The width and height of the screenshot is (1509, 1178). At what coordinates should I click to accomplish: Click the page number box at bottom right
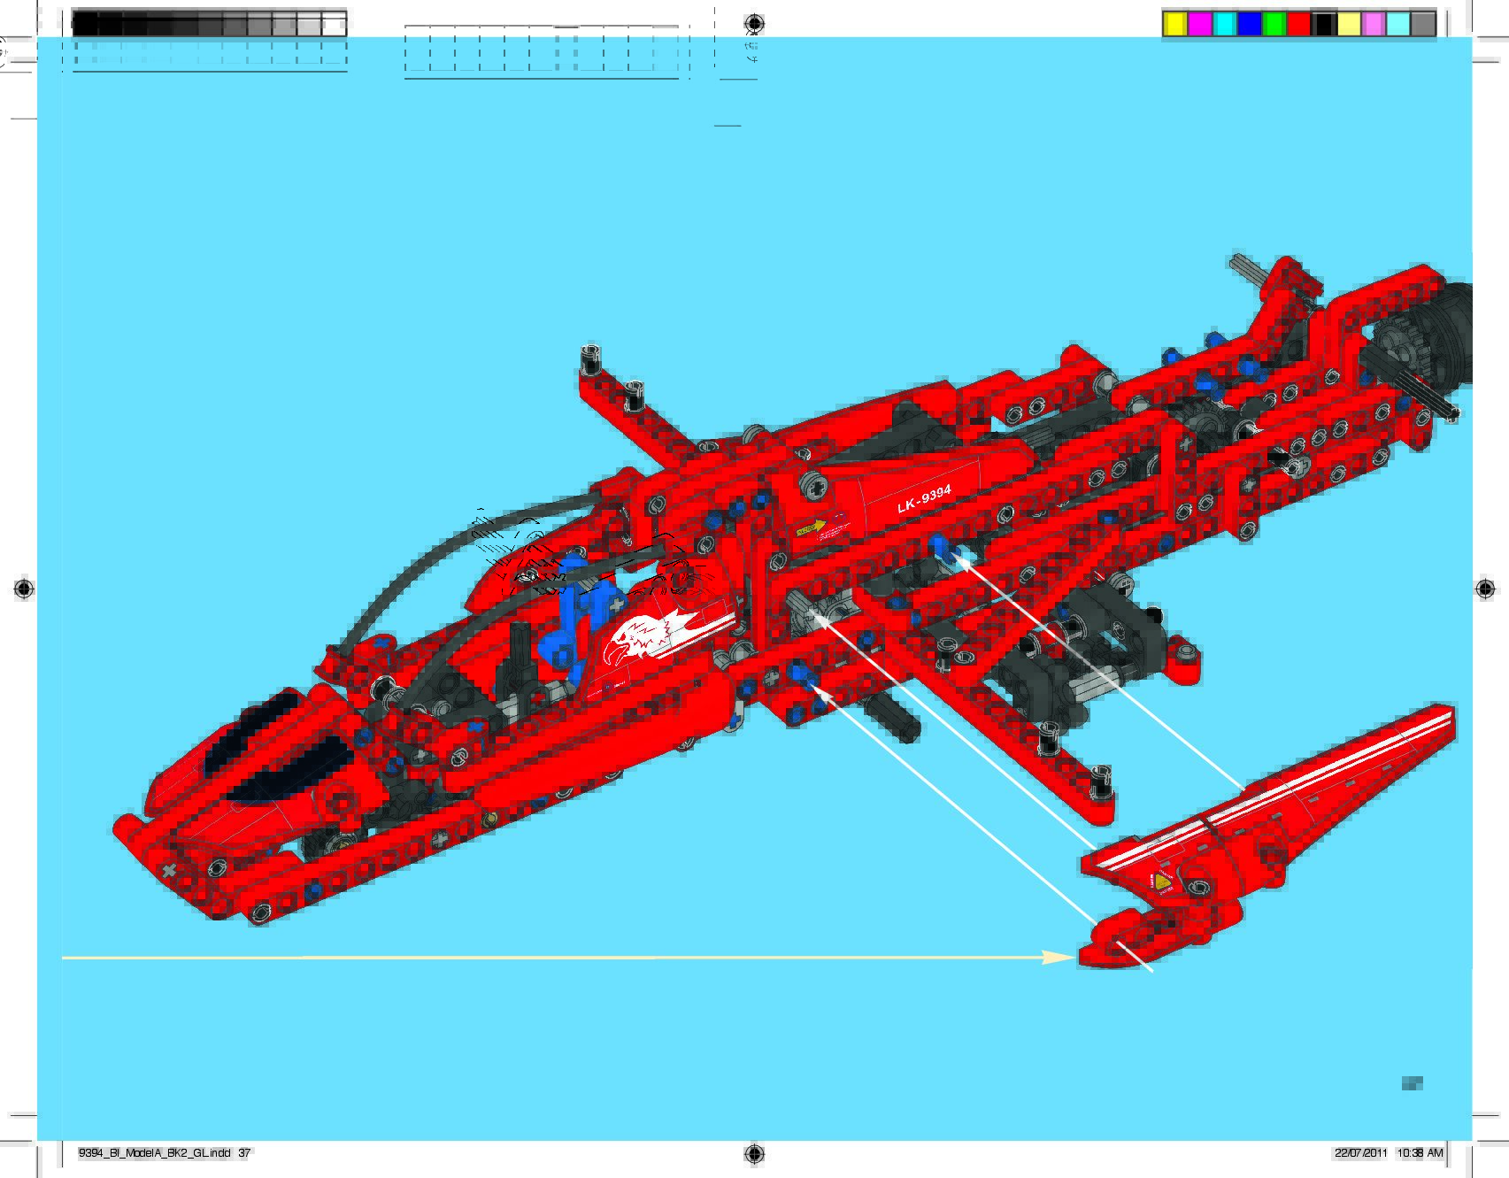(1412, 1083)
